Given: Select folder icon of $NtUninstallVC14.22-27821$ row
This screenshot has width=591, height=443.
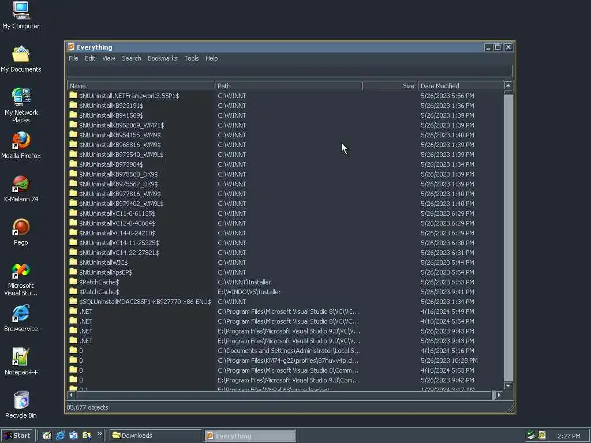Looking at the screenshot, I should (x=73, y=252).
